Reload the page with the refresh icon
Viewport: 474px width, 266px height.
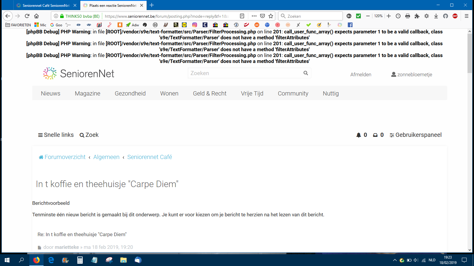pos(27,16)
